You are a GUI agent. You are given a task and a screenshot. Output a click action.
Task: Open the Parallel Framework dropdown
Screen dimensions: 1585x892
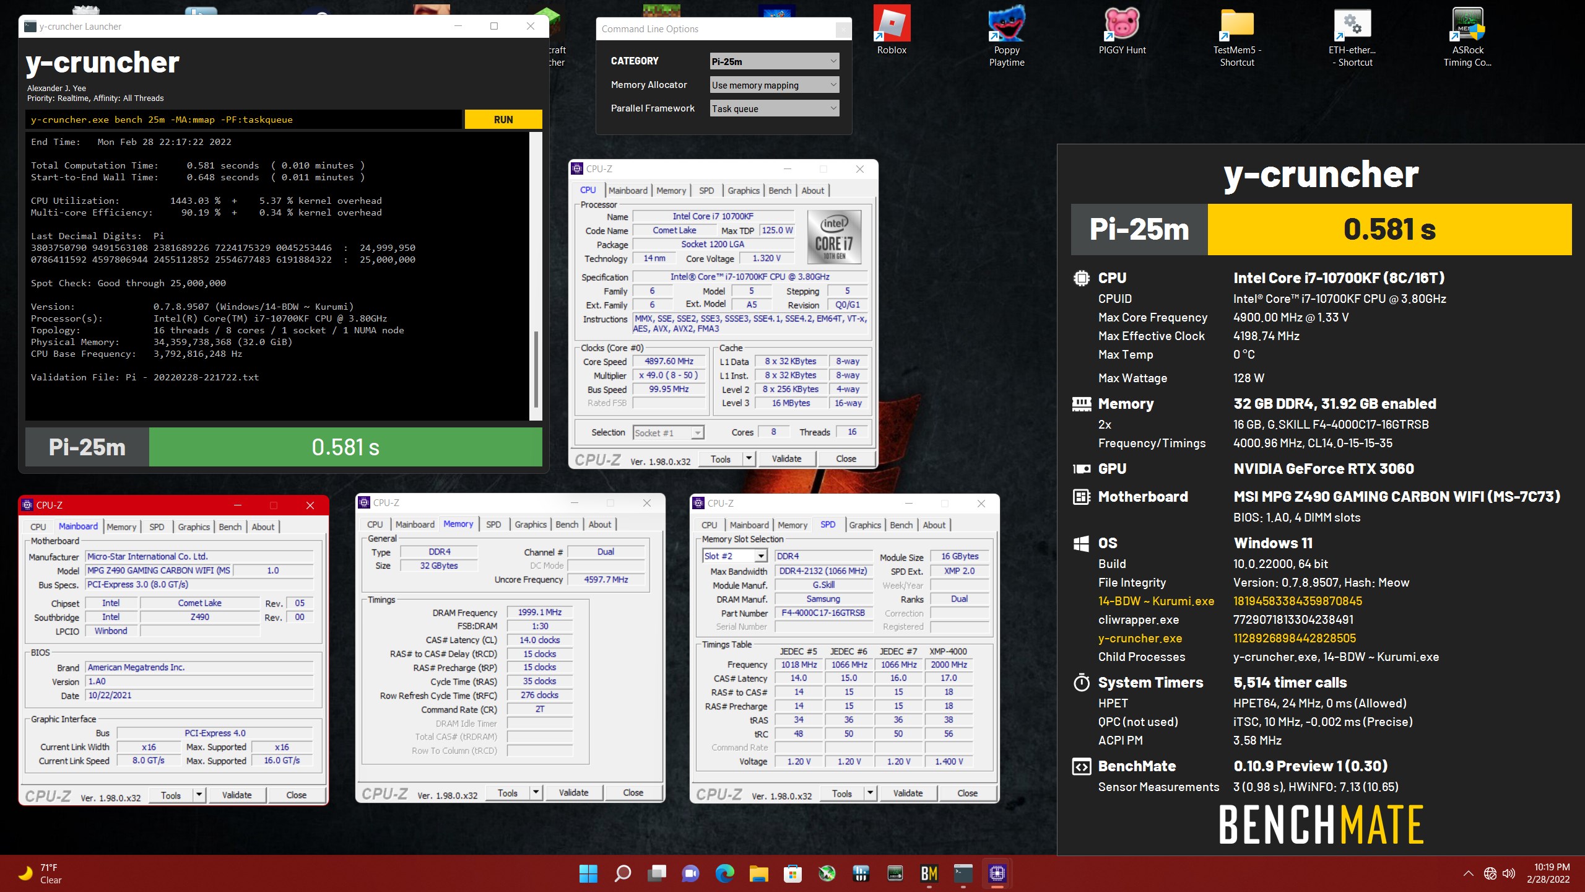coord(774,108)
